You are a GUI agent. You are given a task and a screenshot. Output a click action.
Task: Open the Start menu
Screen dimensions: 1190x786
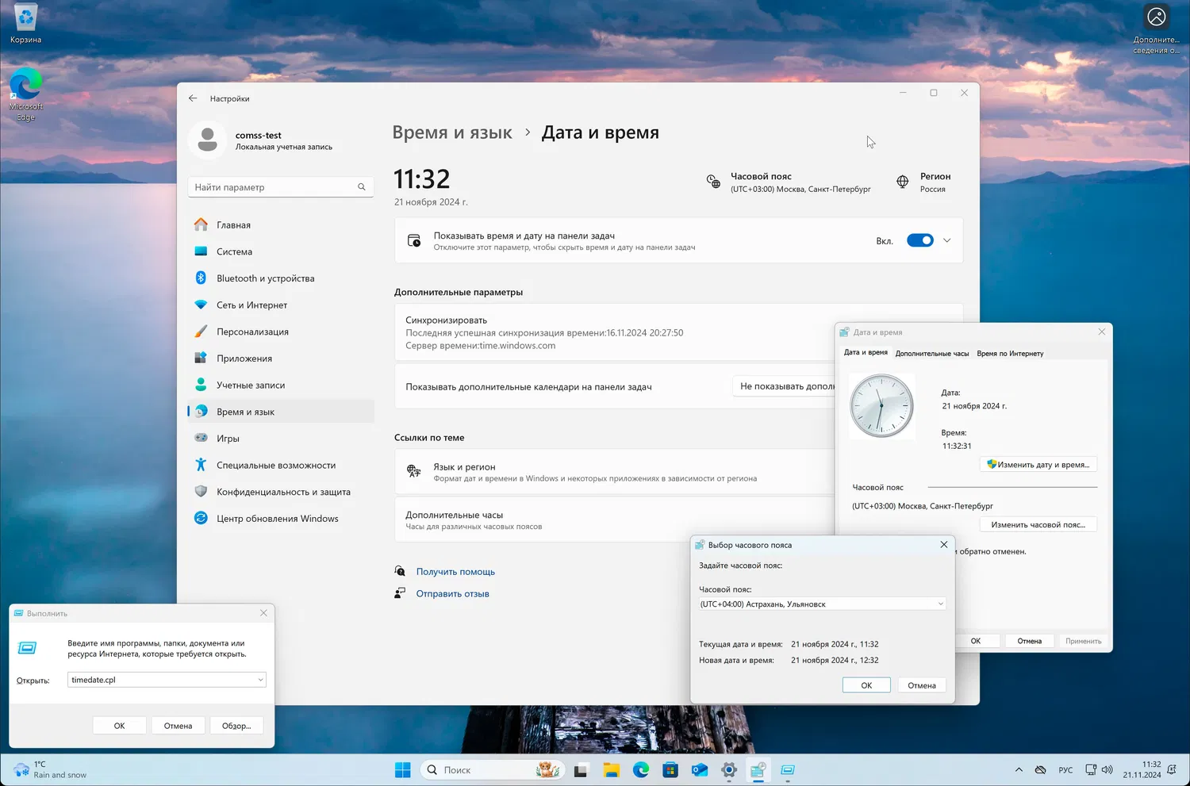pos(403,770)
